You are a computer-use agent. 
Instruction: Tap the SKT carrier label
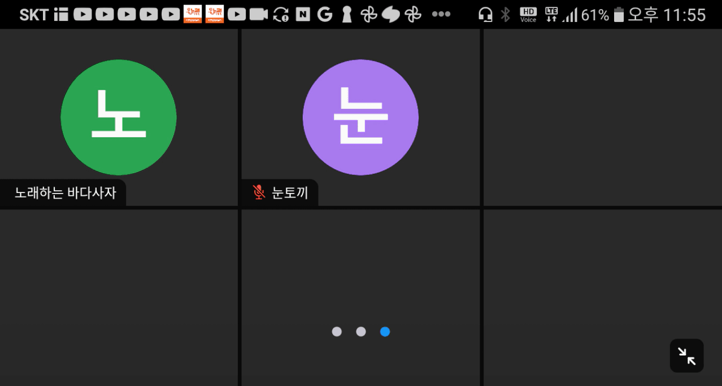(35, 15)
